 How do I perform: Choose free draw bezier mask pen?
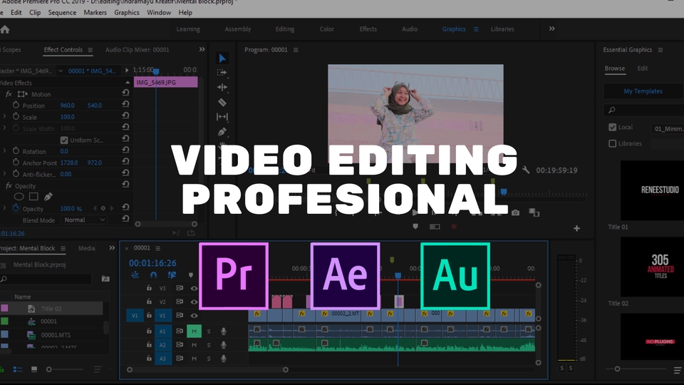48,197
